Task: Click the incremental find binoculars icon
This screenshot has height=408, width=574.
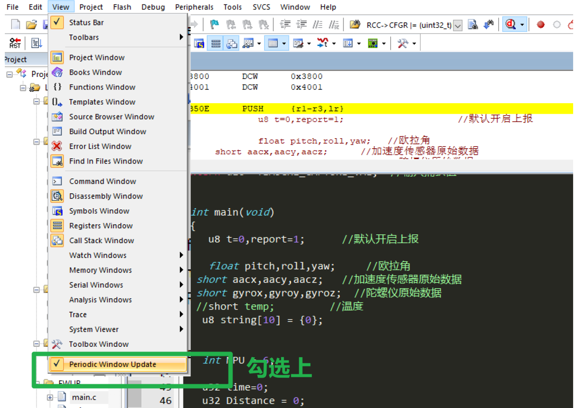Action: click(x=489, y=24)
